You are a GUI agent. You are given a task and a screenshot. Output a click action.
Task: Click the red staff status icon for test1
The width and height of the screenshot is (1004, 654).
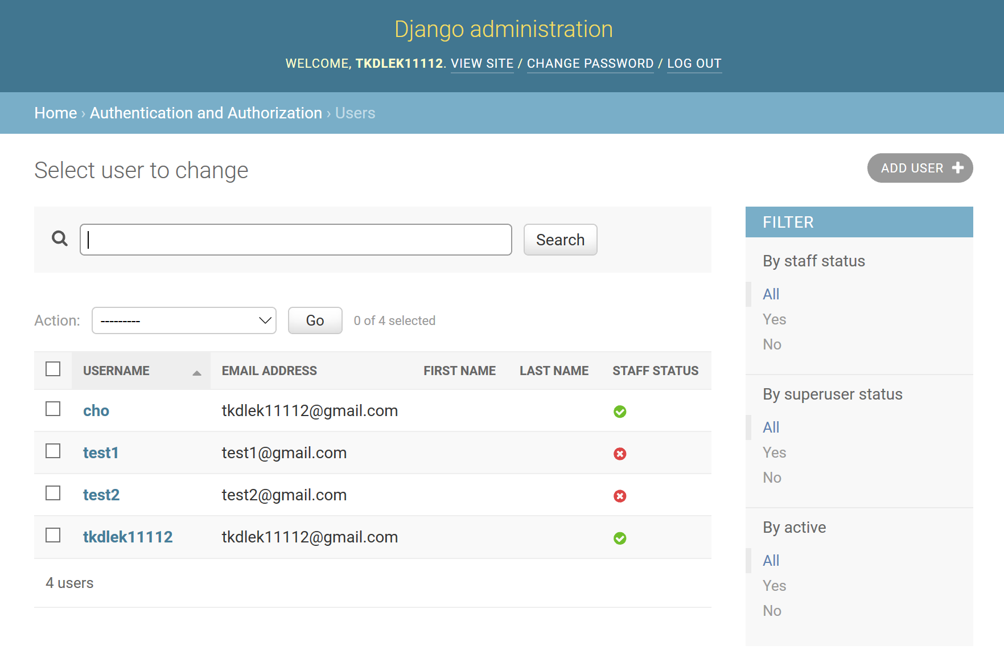[x=620, y=454]
